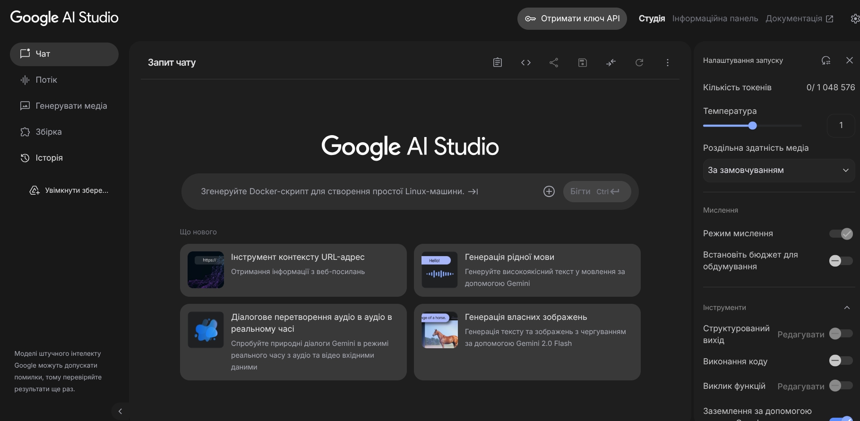Open the three-dot more options menu
This screenshot has width=860, height=421.
click(668, 62)
